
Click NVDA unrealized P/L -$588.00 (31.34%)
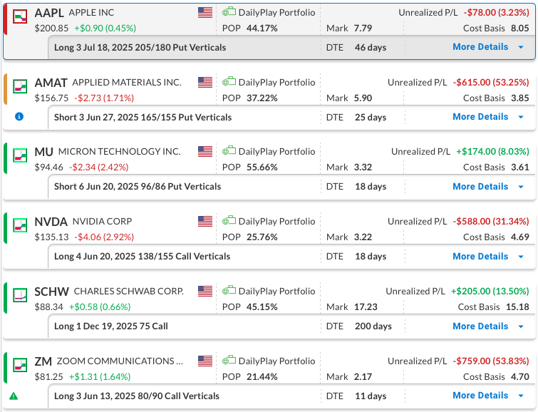[491, 221]
